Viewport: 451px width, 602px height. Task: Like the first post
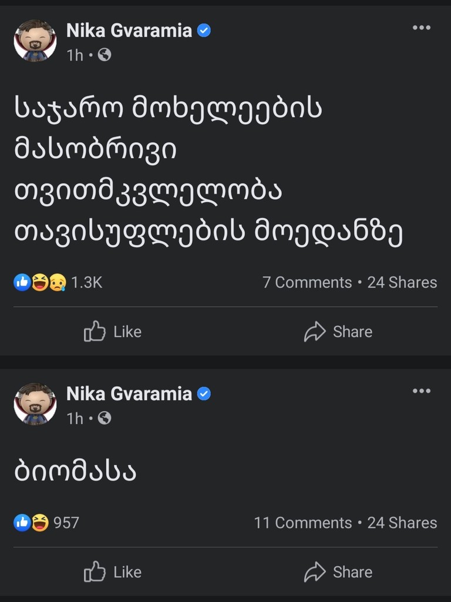[113, 332]
